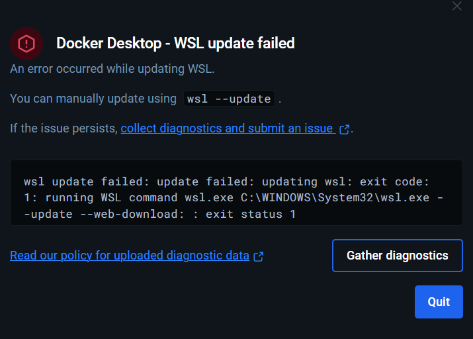
Task: Click the red error hexagon icon
Action: (26, 44)
